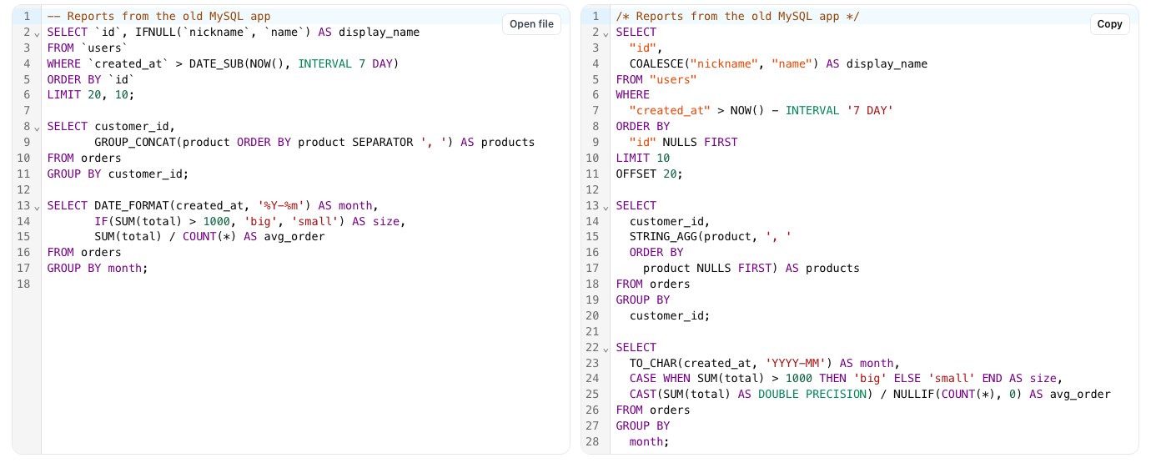
Task: Click the CAST(SUM(total) AS DOUBLE PRECISION) line
Action: (870, 395)
